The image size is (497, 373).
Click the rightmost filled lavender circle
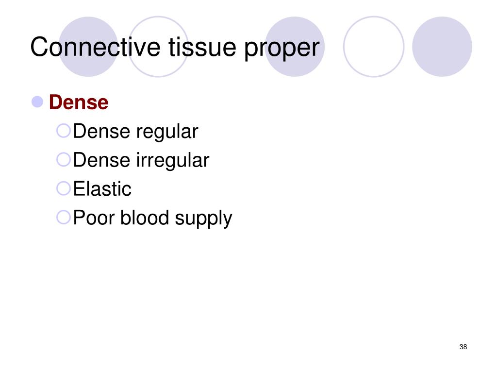pos(442,47)
